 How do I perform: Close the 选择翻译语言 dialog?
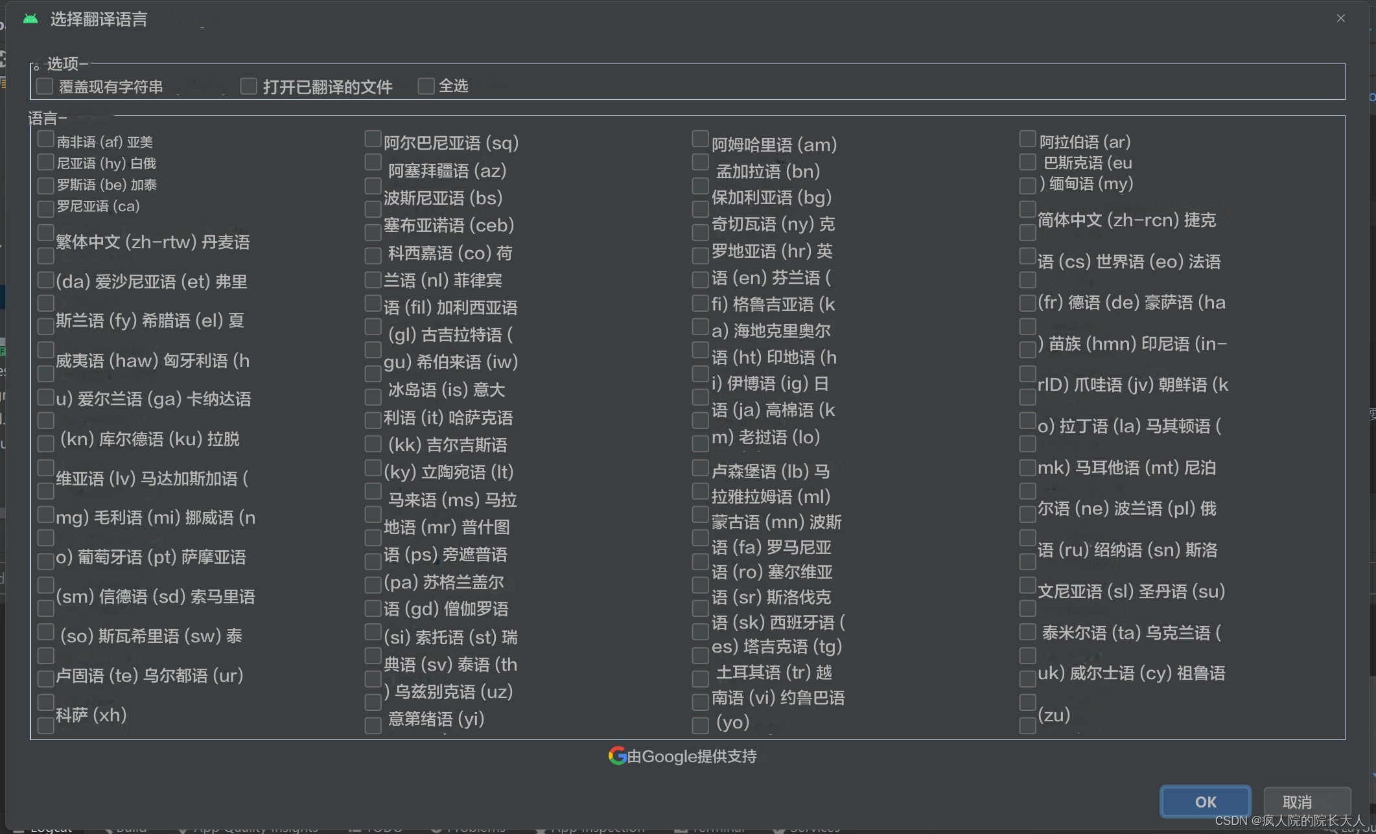[x=1341, y=18]
